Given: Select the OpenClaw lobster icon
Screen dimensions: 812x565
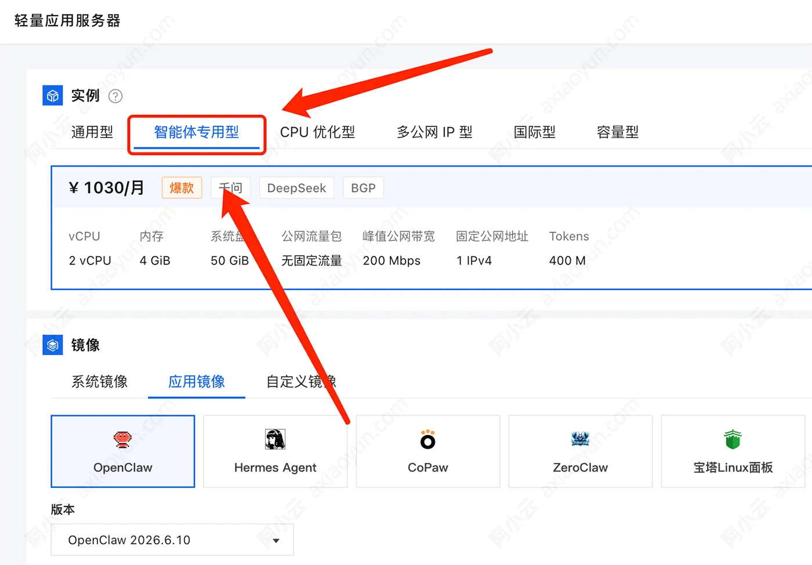Looking at the screenshot, I should tap(122, 440).
